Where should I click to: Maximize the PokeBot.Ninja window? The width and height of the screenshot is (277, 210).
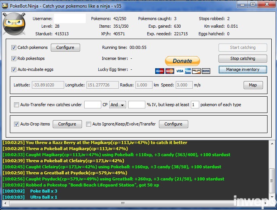click(253, 5)
